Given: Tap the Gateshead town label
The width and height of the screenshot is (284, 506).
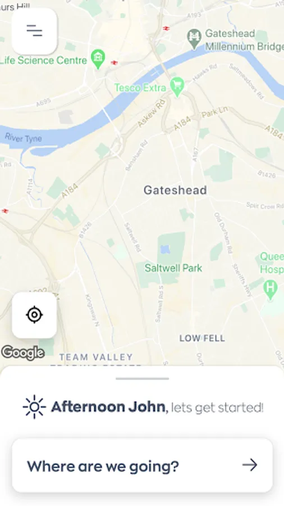Looking at the screenshot, I should tap(175, 190).
